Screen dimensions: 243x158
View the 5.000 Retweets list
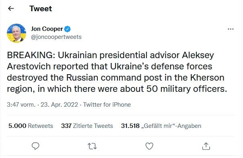(x=31, y=126)
